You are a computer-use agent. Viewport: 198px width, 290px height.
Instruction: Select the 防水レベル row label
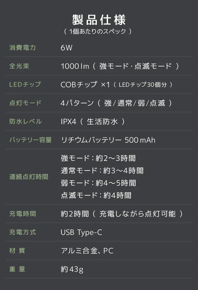click(26, 121)
